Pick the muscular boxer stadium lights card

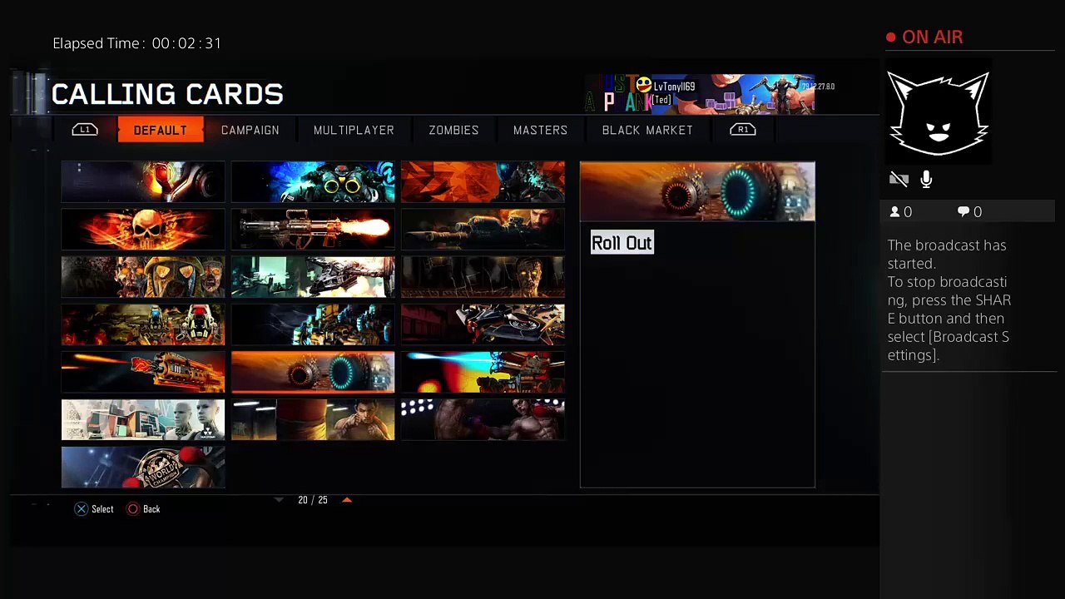coord(483,419)
